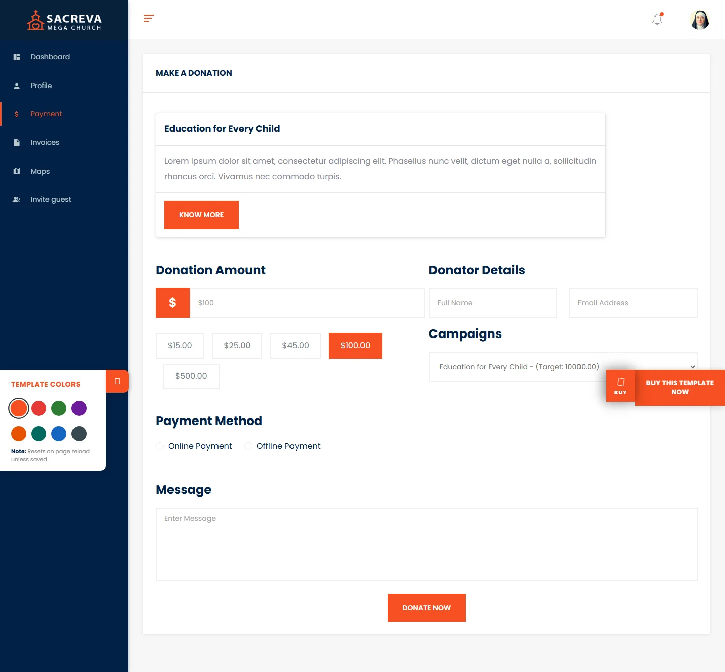Open Invoices from the sidebar
Image resolution: width=725 pixels, height=672 pixels.
pyautogui.click(x=45, y=143)
